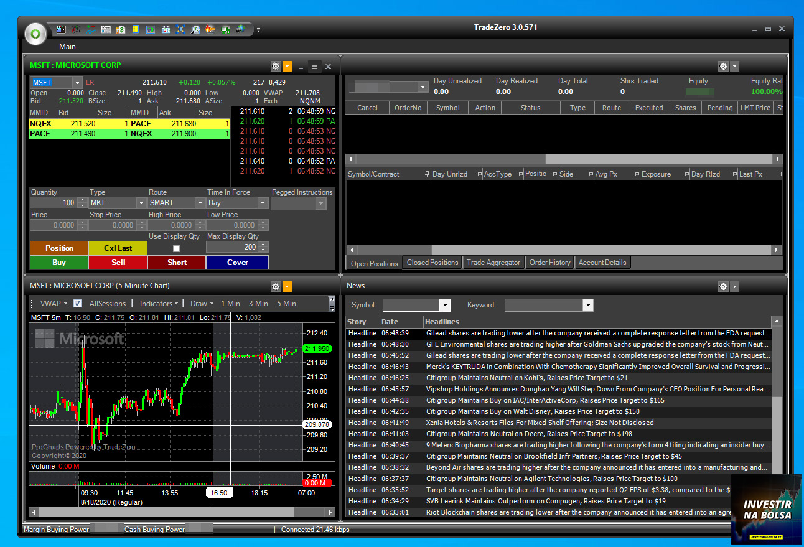Click the Cancel column header in orders table
Viewport: 804px width, 547px height.
click(x=367, y=108)
